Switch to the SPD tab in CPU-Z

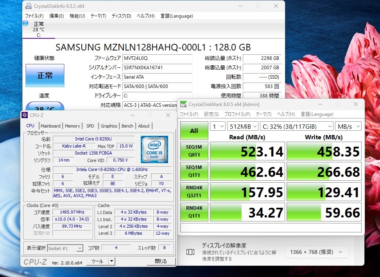pyautogui.click(x=90, y=126)
